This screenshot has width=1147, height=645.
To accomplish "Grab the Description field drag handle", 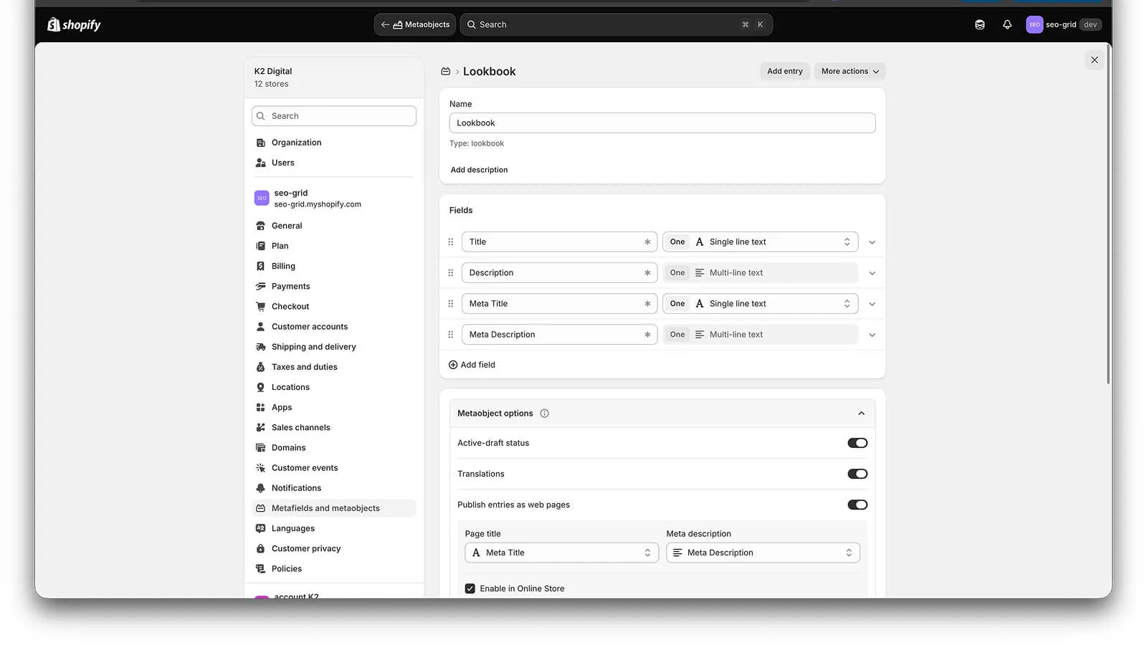I will [450, 273].
